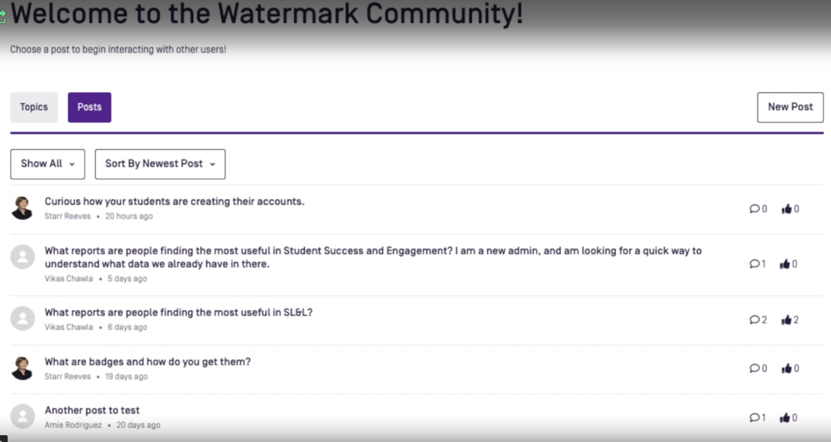Open Sort By Newest Post dropdown
This screenshot has width=831, height=442.
[160, 164]
